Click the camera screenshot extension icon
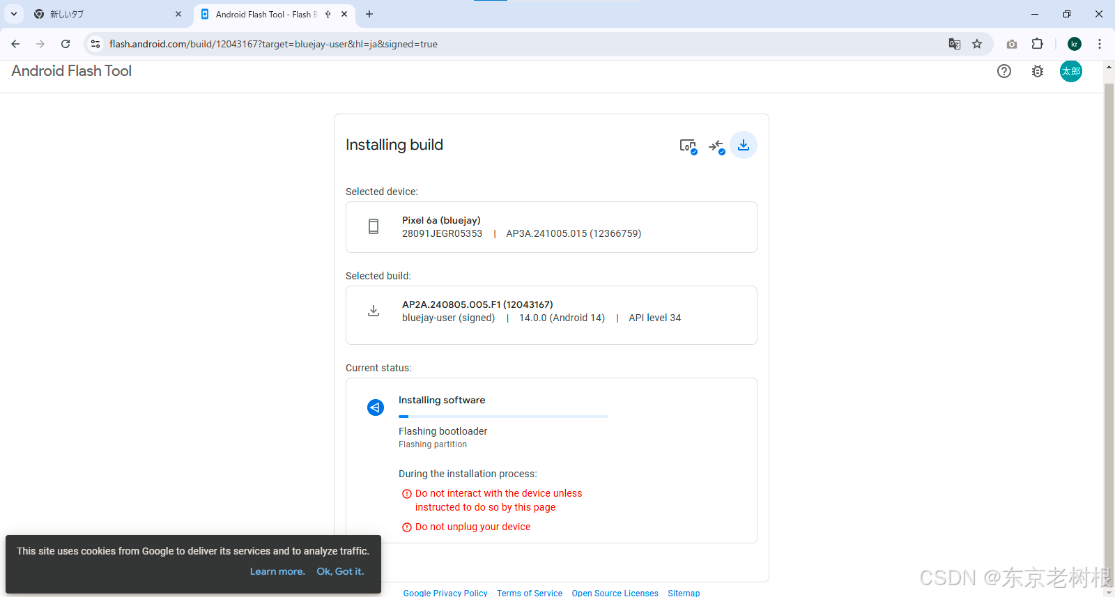Image resolution: width=1115 pixels, height=597 pixels. point(1012,44)
